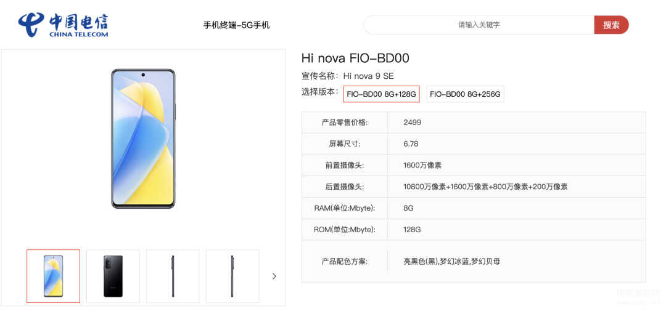Click the ROM value 128G
666x311 pixels.
click(412, 230)
